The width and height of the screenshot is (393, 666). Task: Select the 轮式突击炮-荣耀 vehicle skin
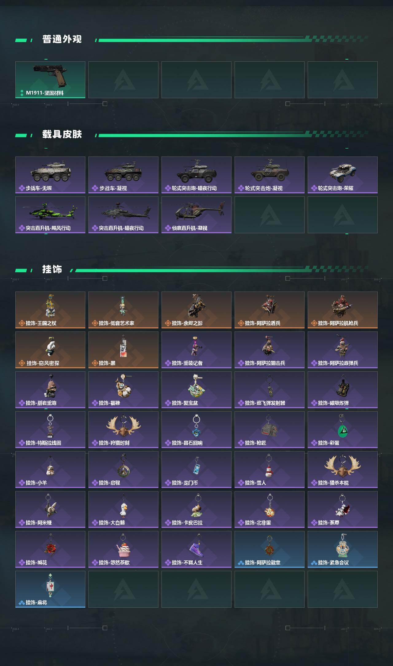pyautogui.click(x=343, y=175)
